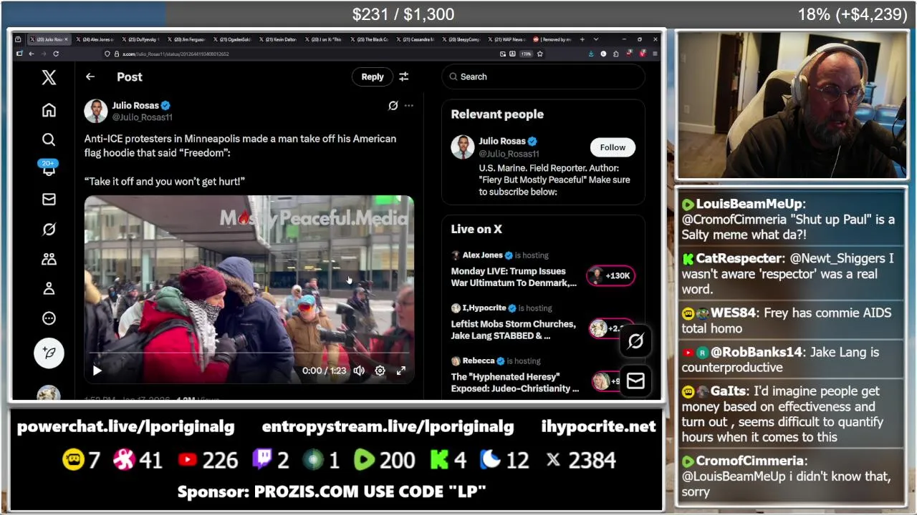Follow Julio Rosas

click(613, 147)
